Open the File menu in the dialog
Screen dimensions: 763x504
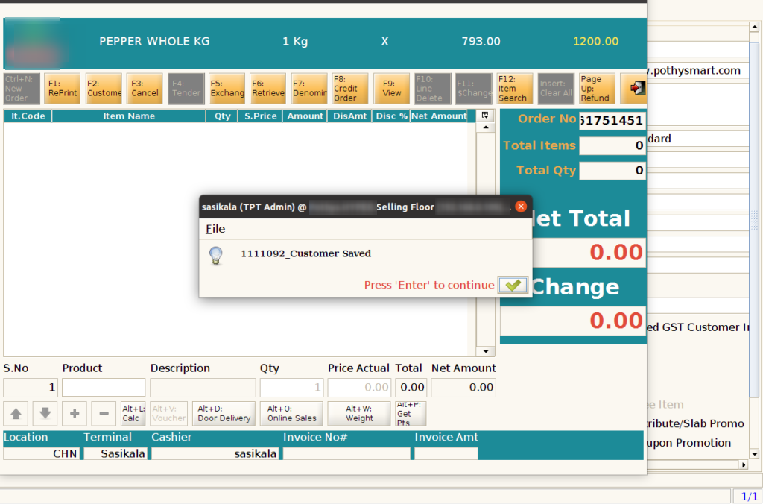(x=215, y=229)
